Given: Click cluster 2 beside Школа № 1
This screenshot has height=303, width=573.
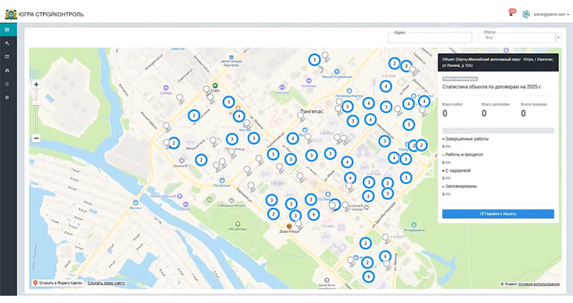Looking at the screenshot, I should pyautogui.click(x=201, y=160).
